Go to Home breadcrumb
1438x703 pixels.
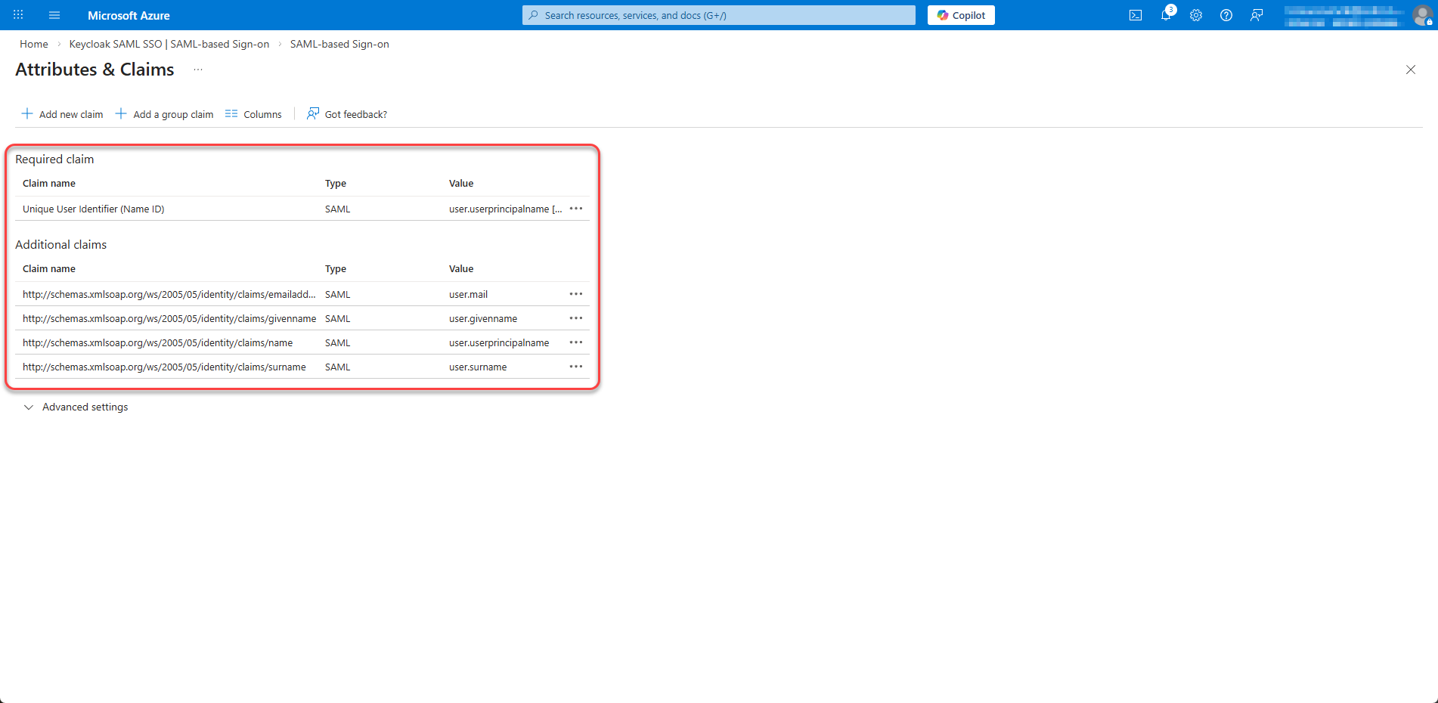[x=34, y=44]
